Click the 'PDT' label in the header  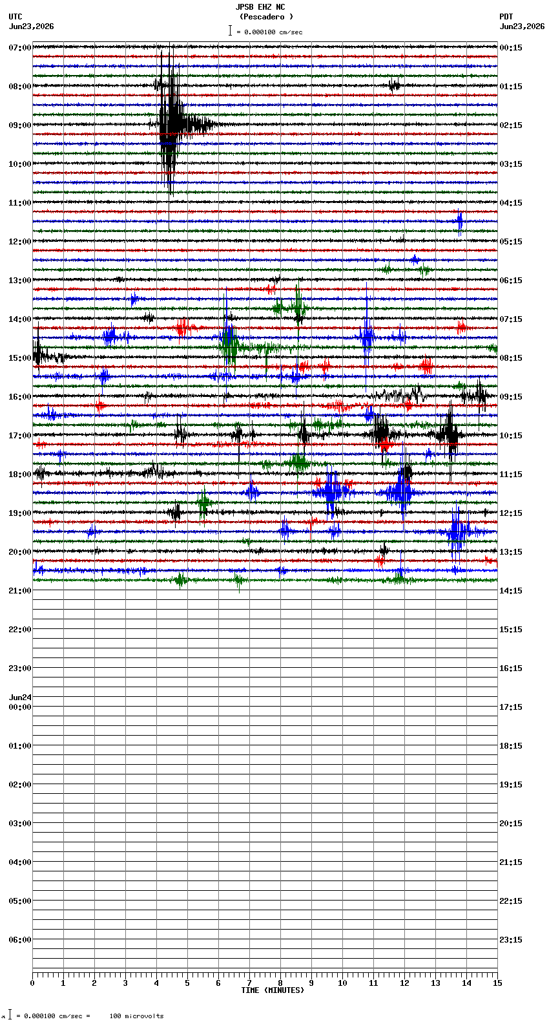point(506,17)
